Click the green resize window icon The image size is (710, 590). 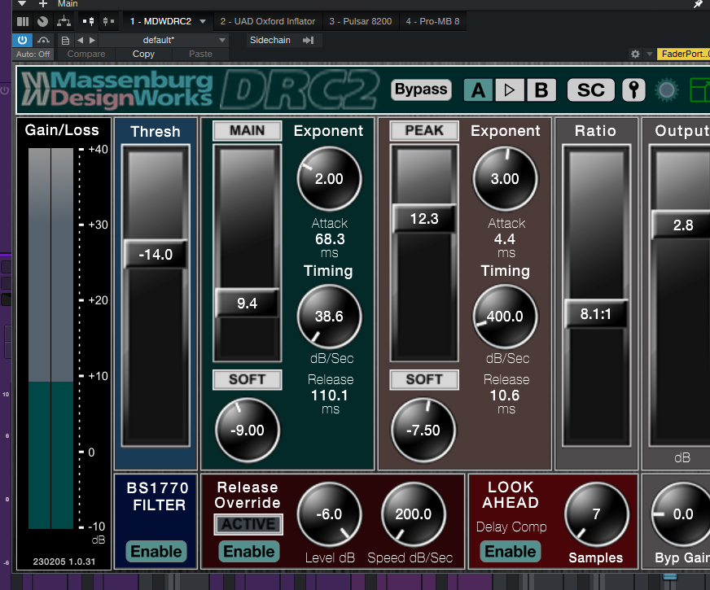tap(699, 90)
